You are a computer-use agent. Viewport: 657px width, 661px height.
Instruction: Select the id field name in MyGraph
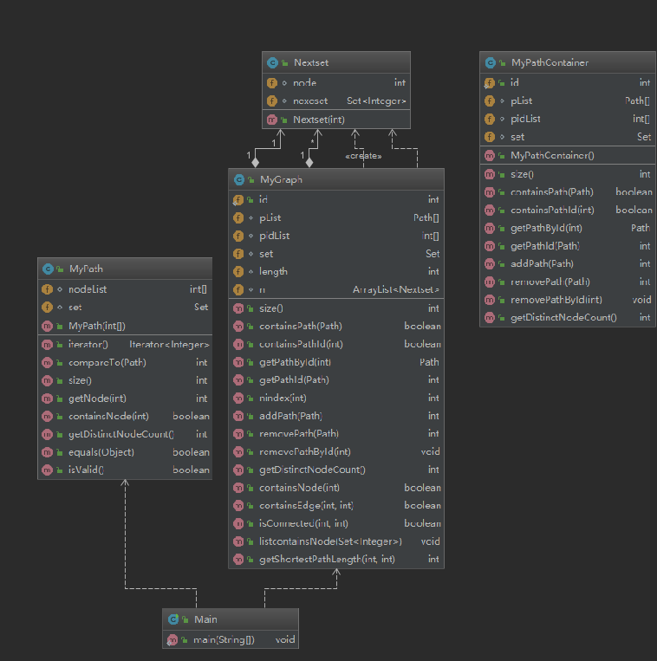coord(263,199)
